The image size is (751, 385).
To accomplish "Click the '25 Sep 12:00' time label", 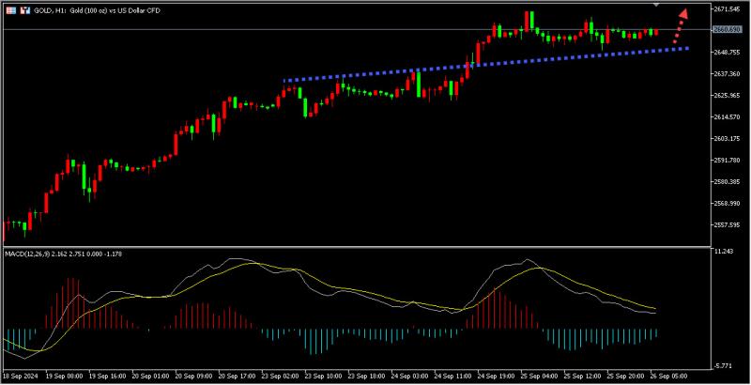I will coord(582,376).
